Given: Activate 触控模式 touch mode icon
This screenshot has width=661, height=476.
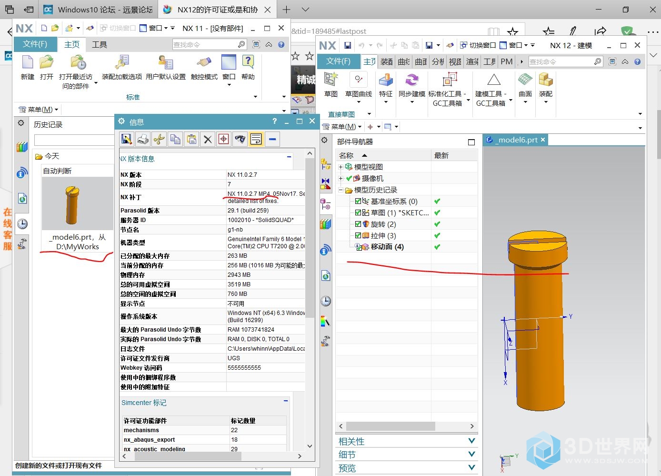Looking at the screenshot, I should point(204,62).
